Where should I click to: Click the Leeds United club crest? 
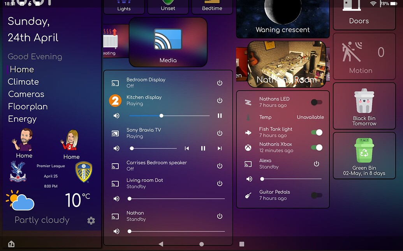click(x=84, y=172)
